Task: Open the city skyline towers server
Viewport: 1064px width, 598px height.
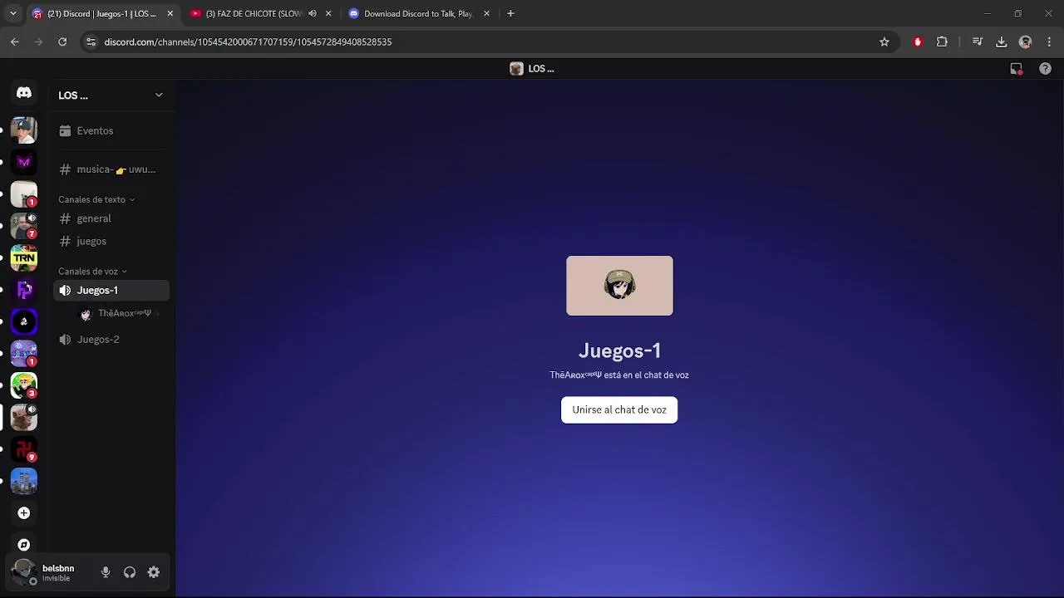Action: [x=23, y=481]
